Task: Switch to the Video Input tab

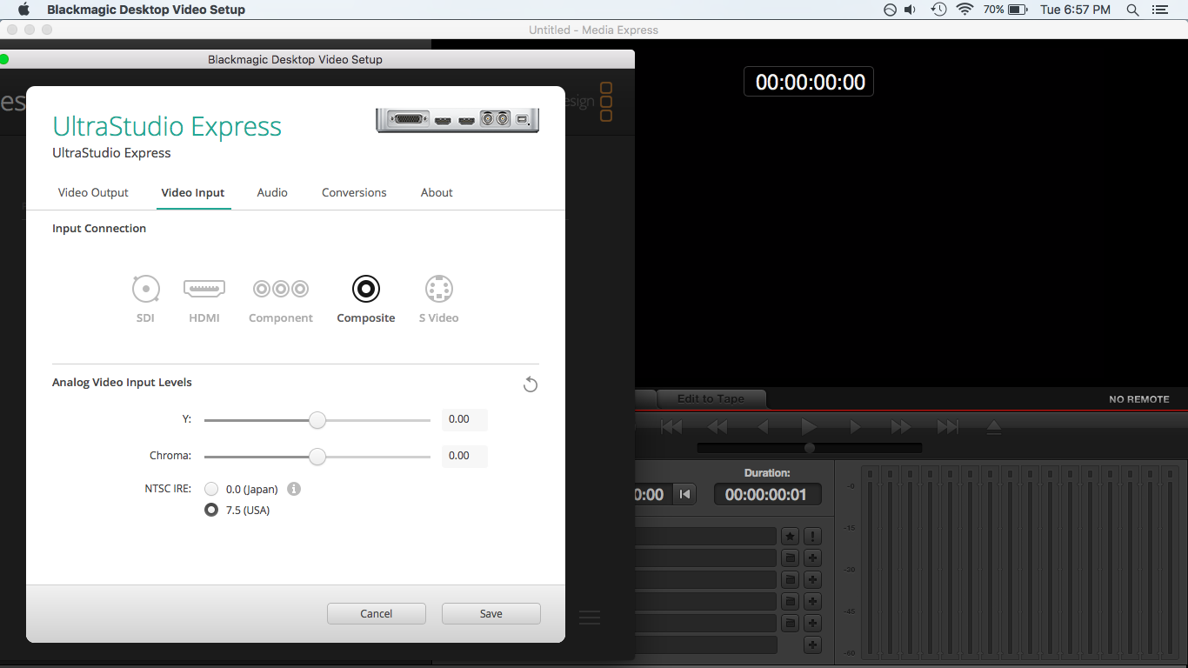Action: click(193, 192)
